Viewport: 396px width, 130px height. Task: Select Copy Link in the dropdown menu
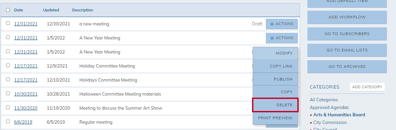(275, 66)
